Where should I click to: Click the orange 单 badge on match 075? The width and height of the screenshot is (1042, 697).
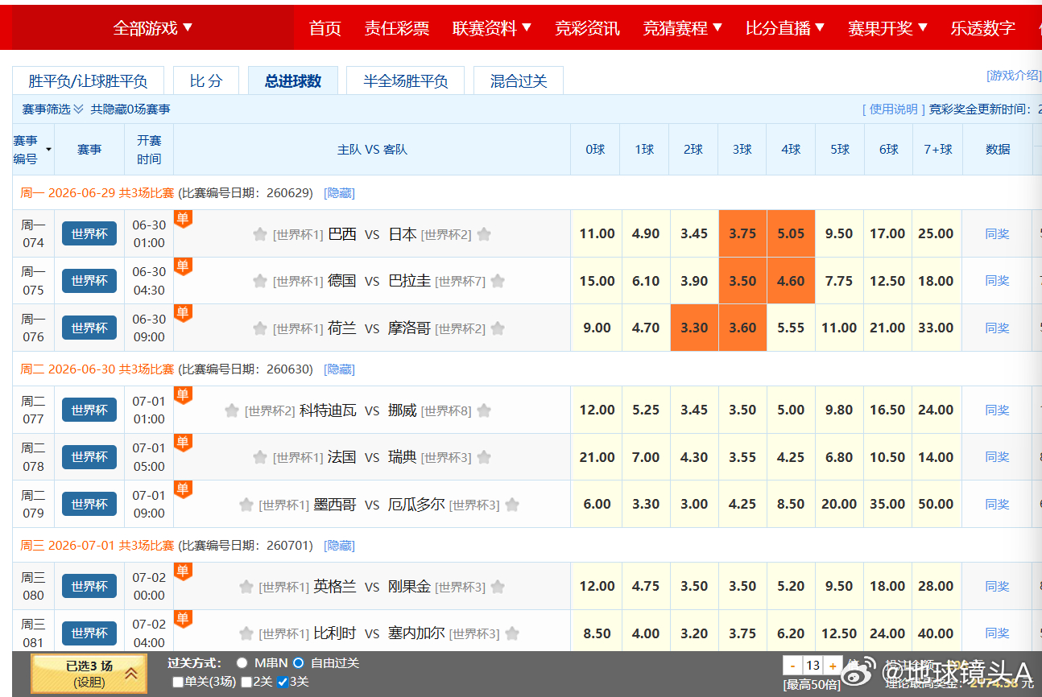click(x=183, y=266)
